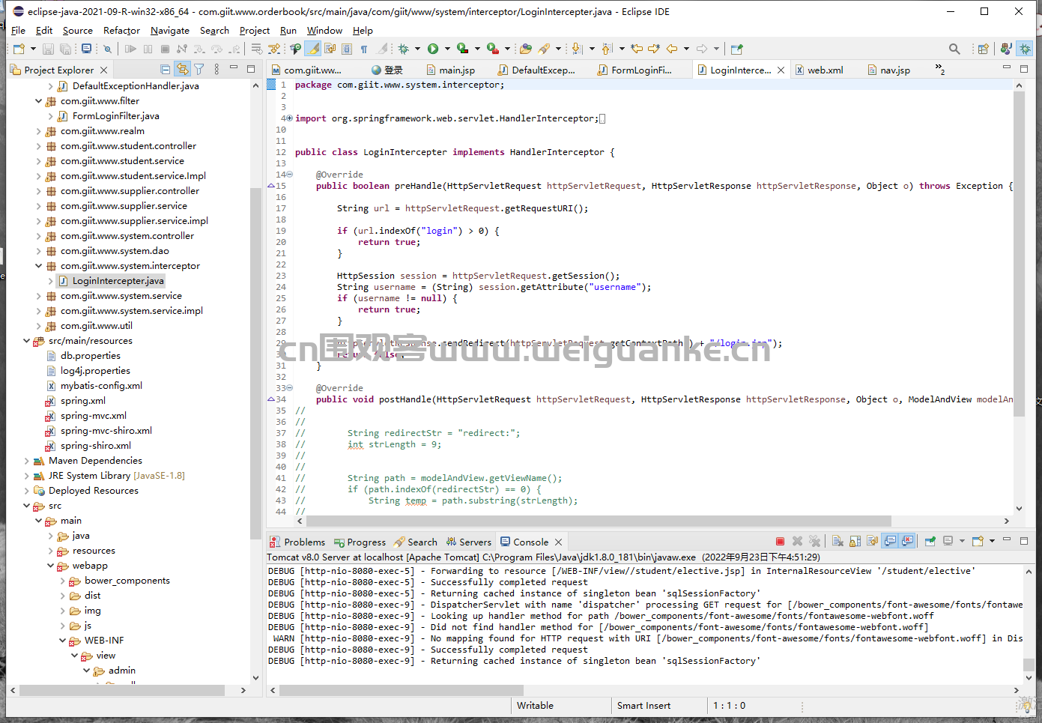Expand com.giit.www.realm package
This screenshot has height=723, width=1042.
point(38,130)
